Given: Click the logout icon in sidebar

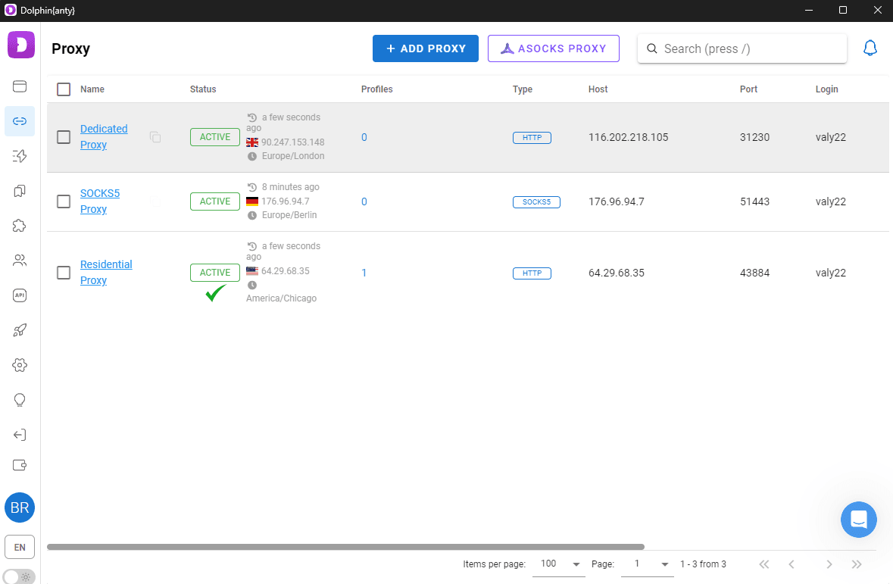Looking at the screenshot, I should pos(20,435).
